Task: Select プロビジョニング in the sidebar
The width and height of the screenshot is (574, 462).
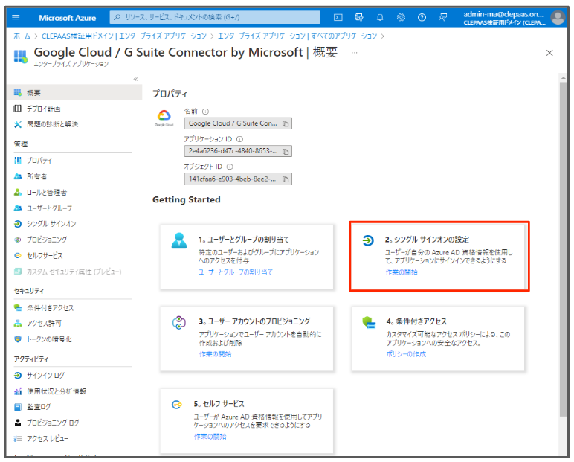Action: pyautogui.click(x=47, y=239)
